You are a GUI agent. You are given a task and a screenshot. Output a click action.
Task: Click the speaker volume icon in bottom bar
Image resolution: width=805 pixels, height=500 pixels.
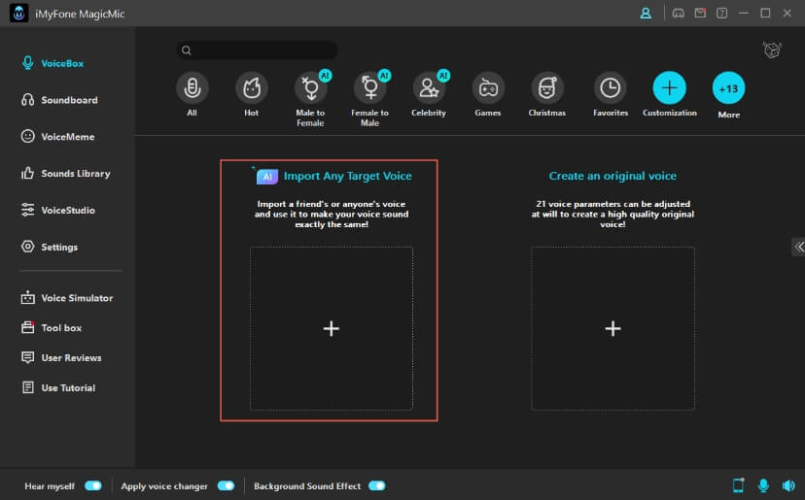(788, 485)
